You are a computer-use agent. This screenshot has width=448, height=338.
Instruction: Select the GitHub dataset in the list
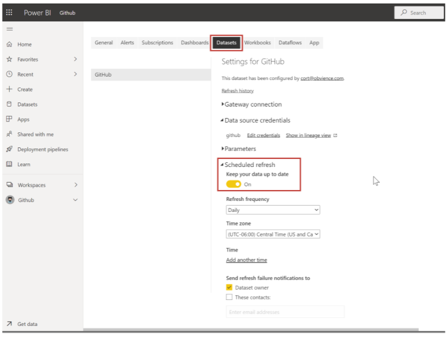pos(151,74)
